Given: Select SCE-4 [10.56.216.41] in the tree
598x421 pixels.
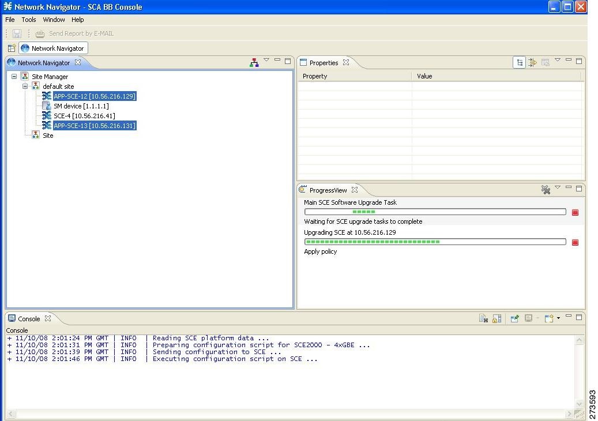Looking at the screenshot, I should 83,115.
